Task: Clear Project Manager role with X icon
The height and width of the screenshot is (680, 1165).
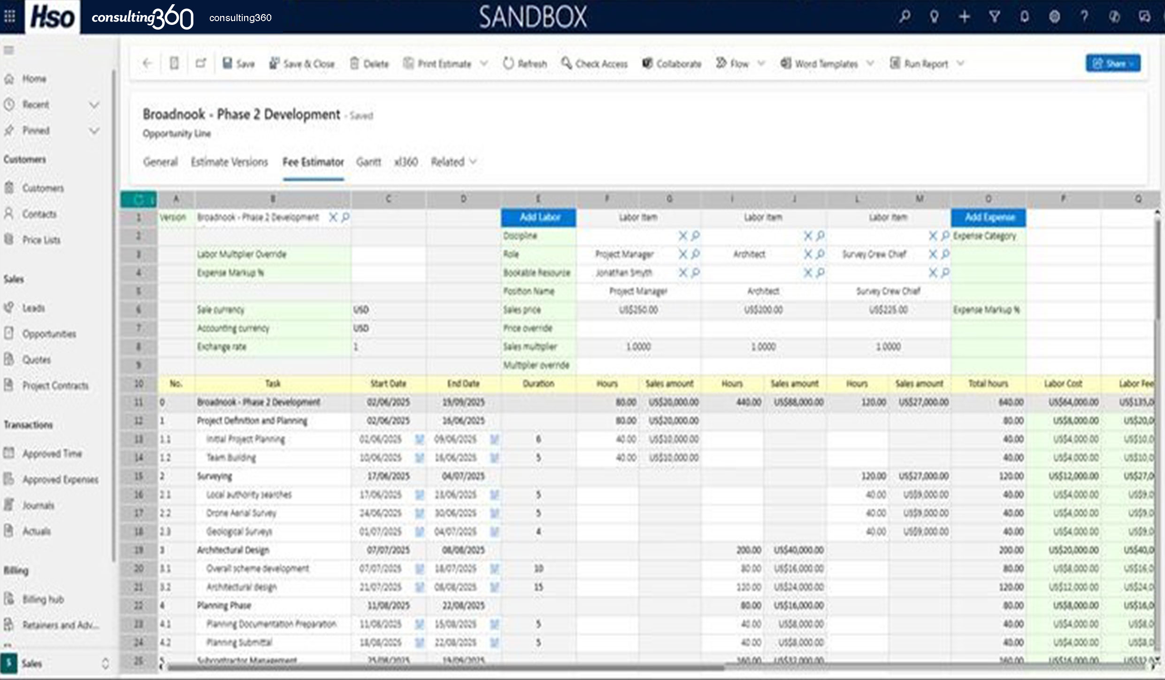Action: click(x=683, y=254)
